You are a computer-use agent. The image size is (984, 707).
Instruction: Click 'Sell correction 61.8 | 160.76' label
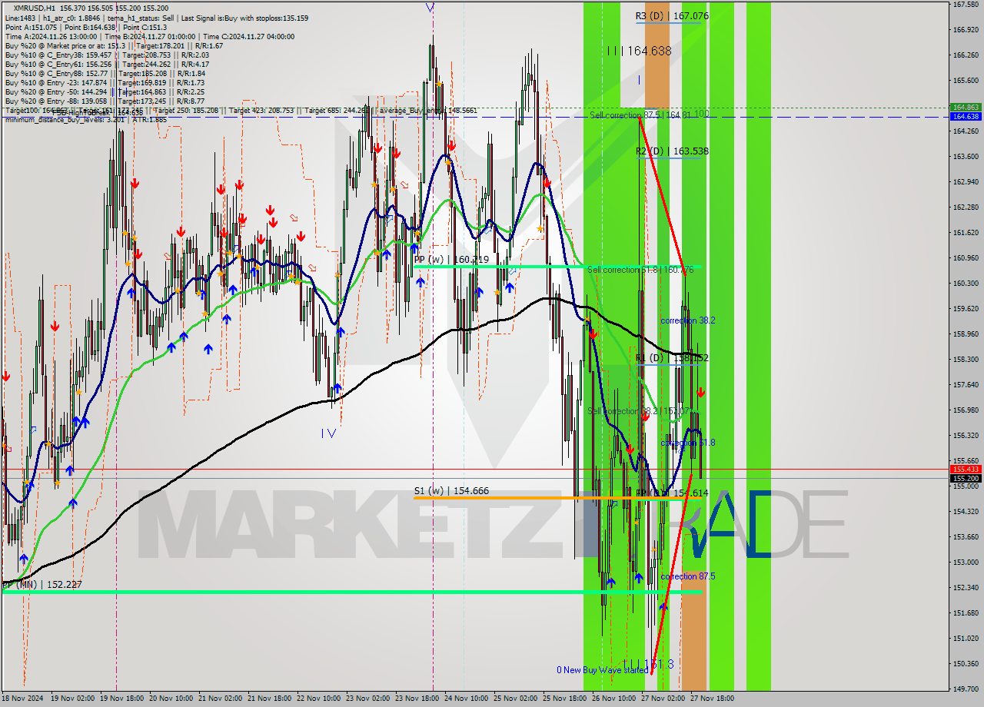pyautogui.click(x=640, y=270)
